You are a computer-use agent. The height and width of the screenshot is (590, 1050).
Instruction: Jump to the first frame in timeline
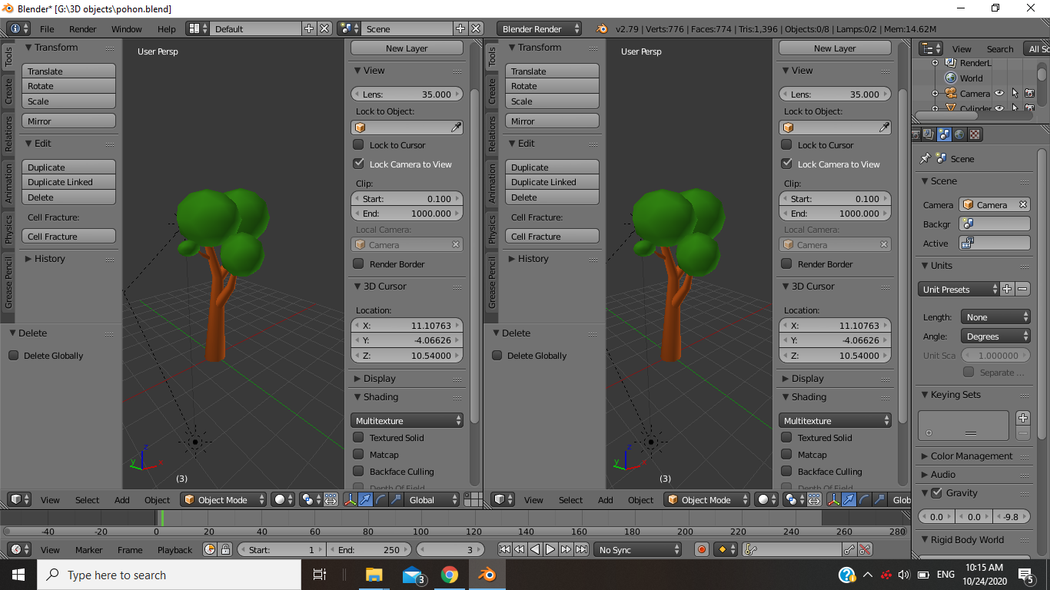click(x=504, y=549)
